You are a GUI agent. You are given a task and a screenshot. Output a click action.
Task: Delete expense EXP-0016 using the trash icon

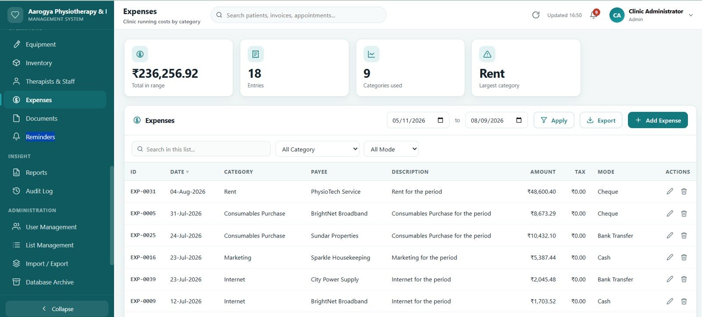684,257
